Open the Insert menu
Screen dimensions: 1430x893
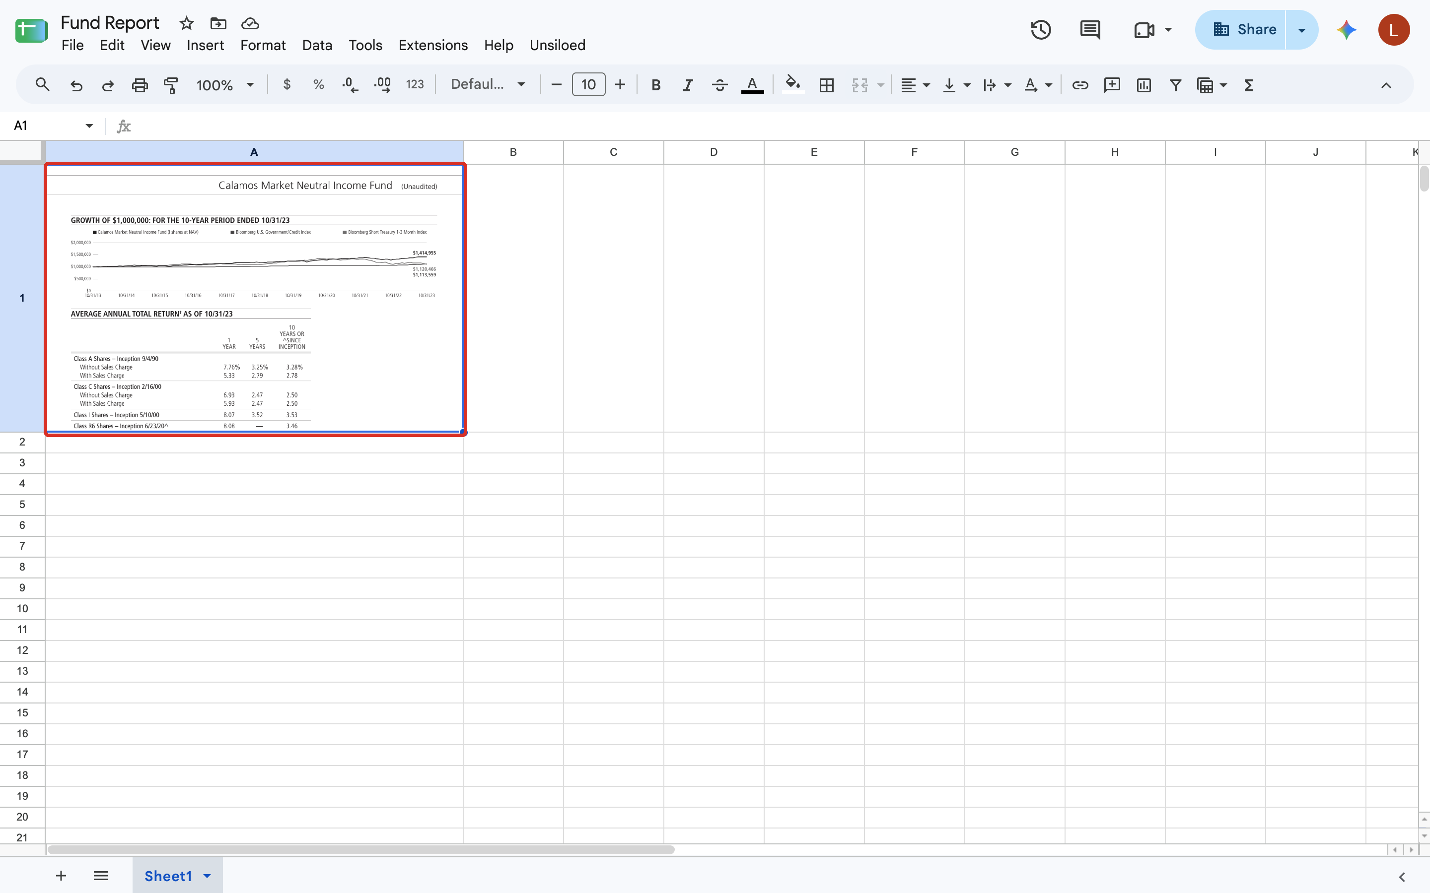click(x=205, y=46)
